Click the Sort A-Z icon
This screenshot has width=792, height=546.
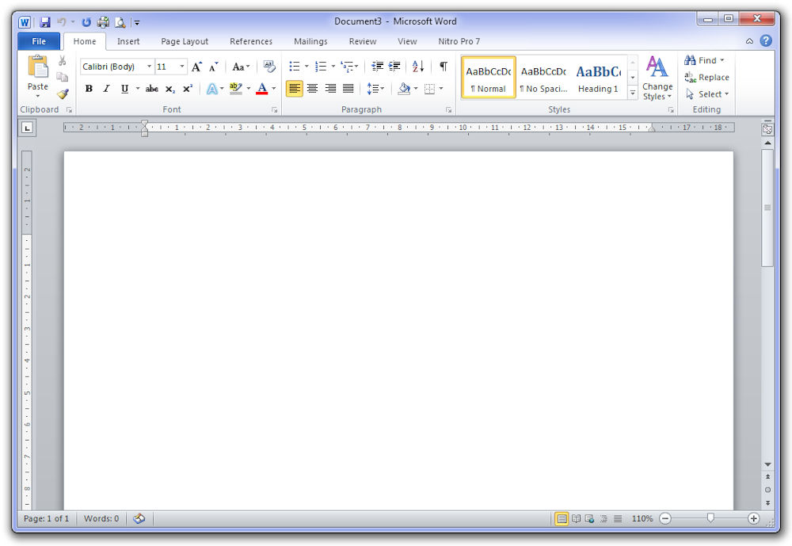pyautogui.click(x=418, y=67)
